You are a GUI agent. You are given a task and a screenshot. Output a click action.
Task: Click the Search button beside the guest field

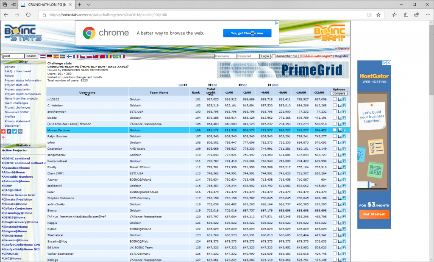[31, 56]
